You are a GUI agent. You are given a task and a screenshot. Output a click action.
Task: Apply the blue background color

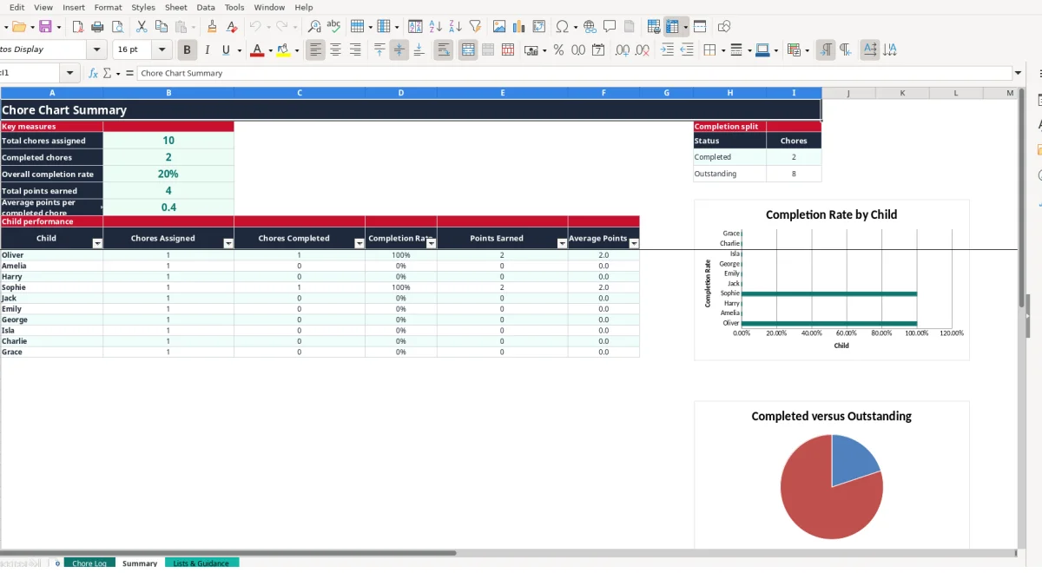(x=762, y=50)
